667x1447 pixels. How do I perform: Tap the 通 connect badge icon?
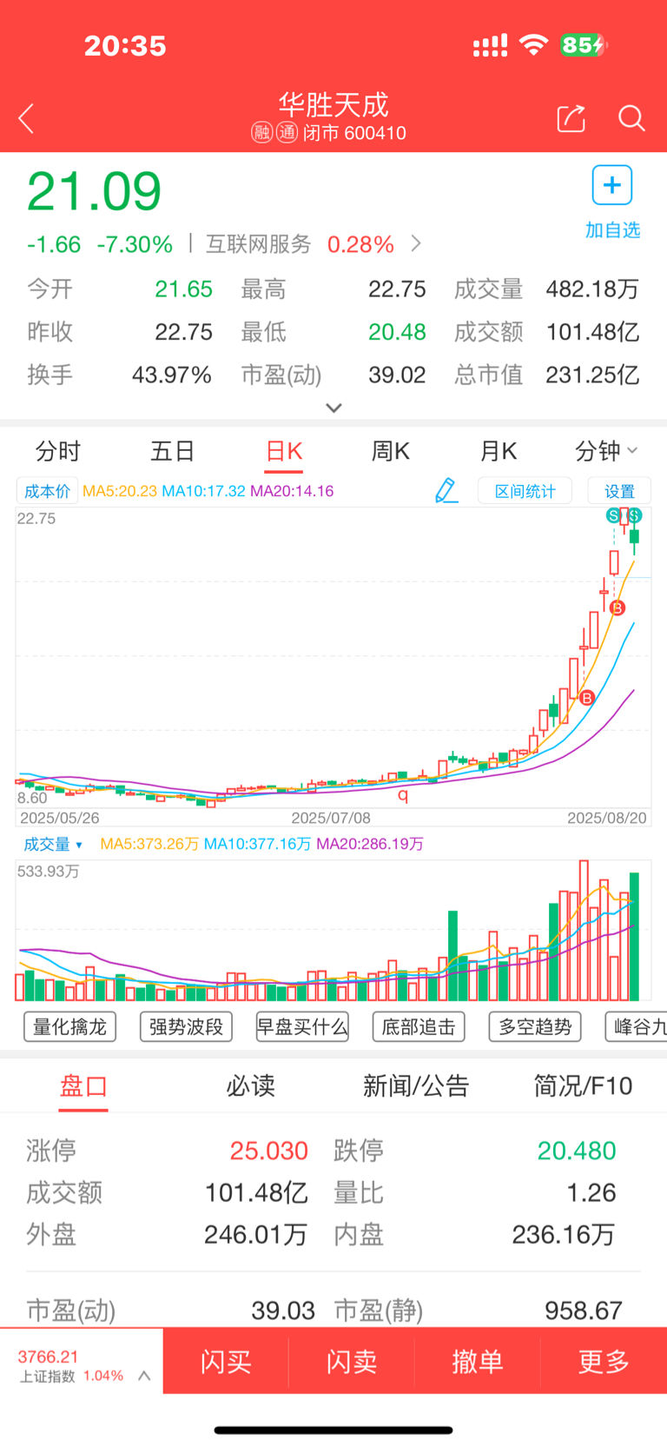pos(287,133)
